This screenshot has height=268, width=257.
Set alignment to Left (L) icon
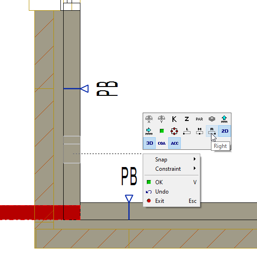(x=187, y=131)
